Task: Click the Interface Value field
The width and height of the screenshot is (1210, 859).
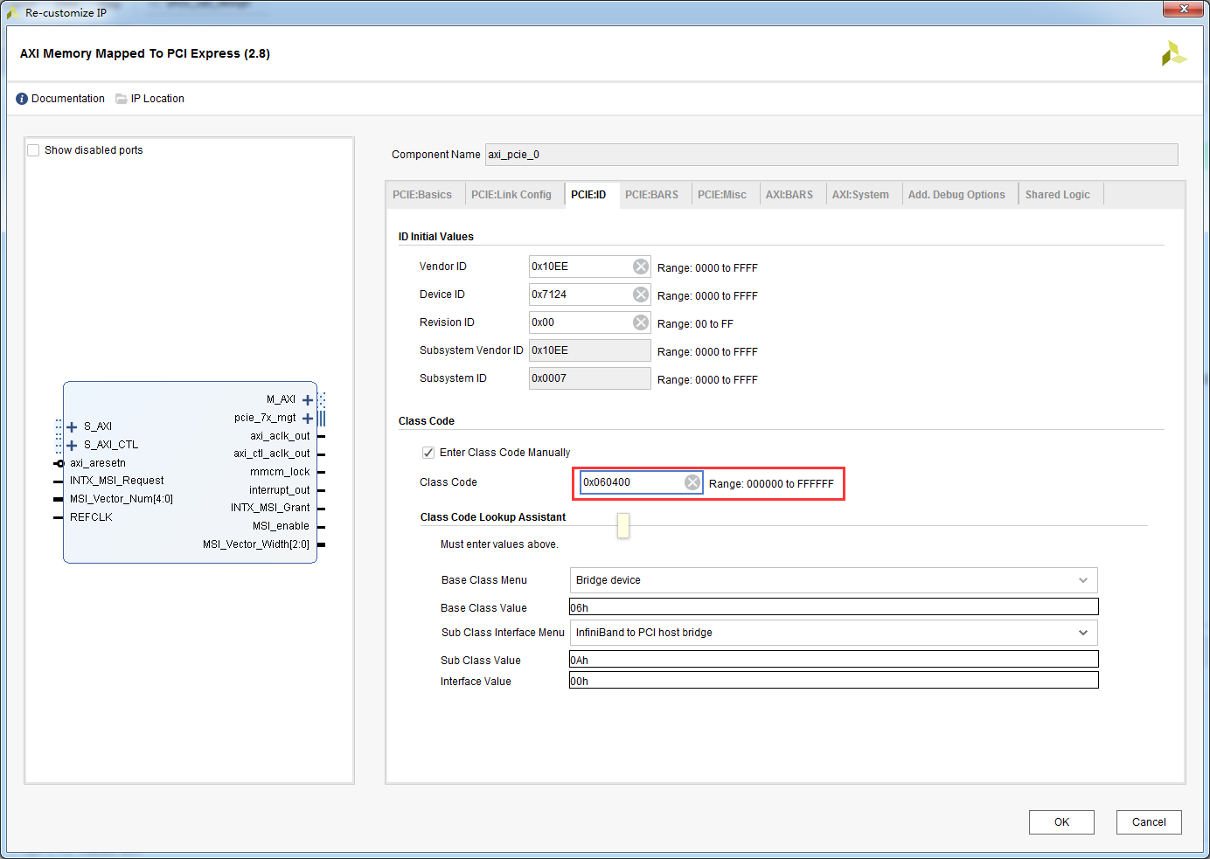Action: click(x=833, y=681)
